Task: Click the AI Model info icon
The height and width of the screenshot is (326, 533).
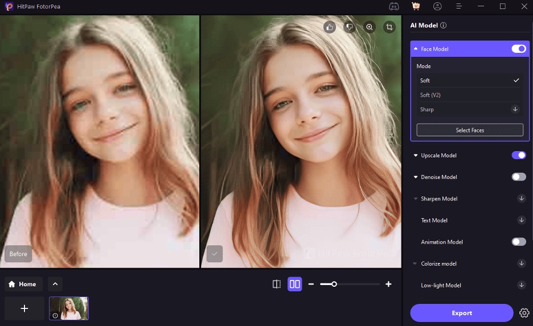Action: [443, 26]
